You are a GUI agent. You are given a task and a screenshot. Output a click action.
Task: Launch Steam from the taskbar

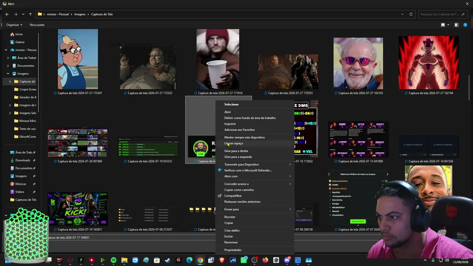(167, 260)
